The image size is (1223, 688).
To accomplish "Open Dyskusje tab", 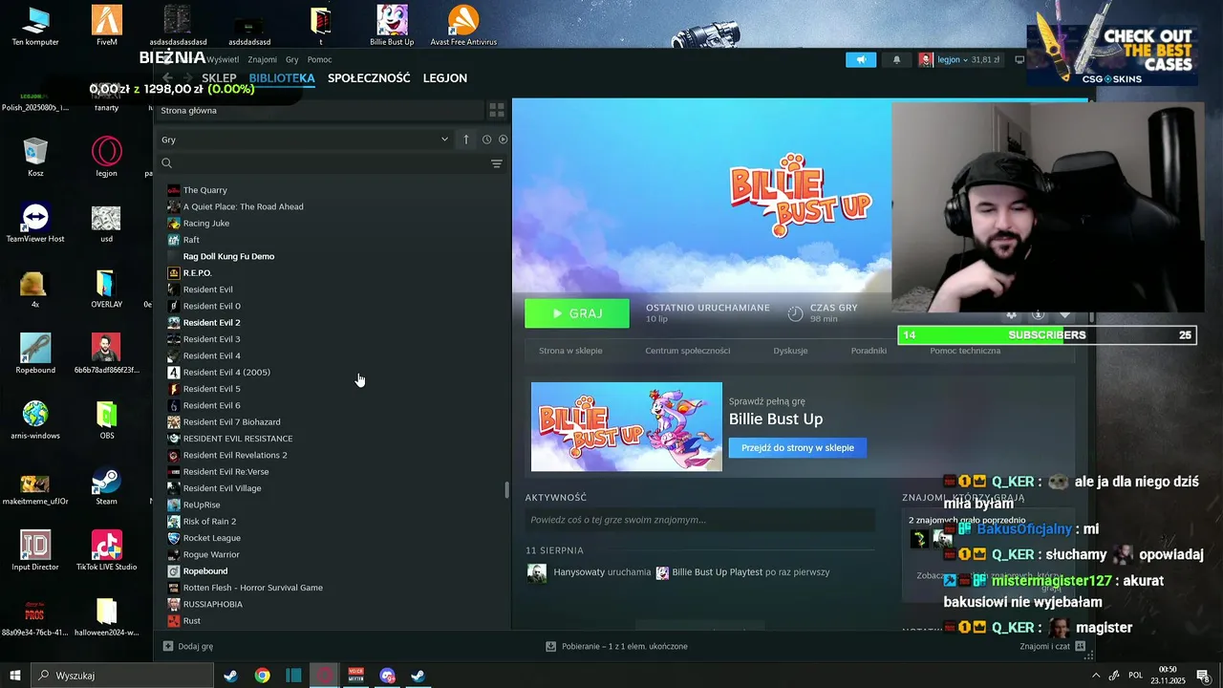I will [x=790, y=351].
